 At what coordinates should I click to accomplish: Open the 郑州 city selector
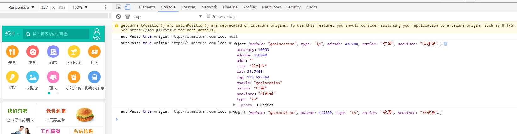click(12, 34)
